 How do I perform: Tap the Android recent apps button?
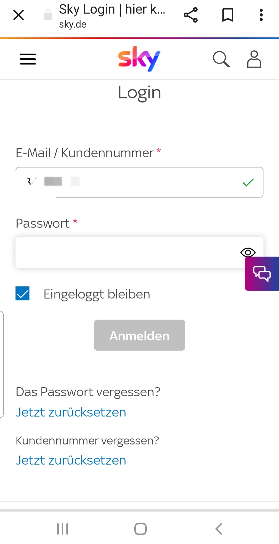(63, 529)
